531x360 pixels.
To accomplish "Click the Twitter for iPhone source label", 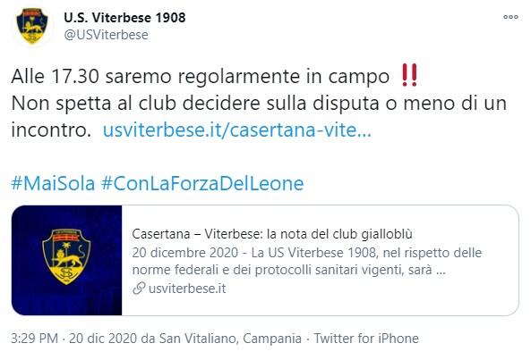I will coord(366,339).
